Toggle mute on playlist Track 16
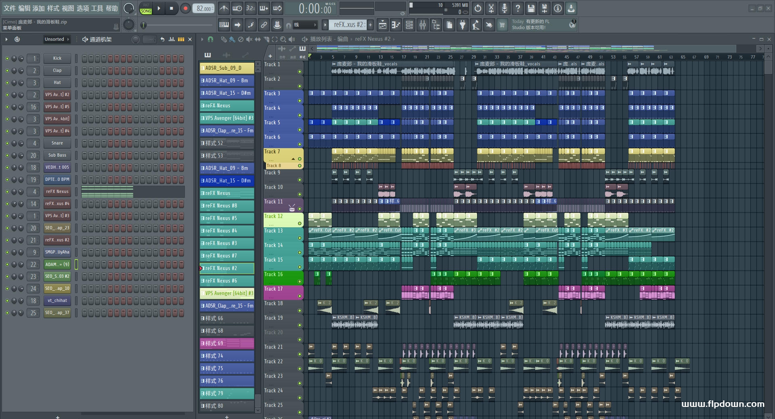775x419 pixels. [300, 282]
